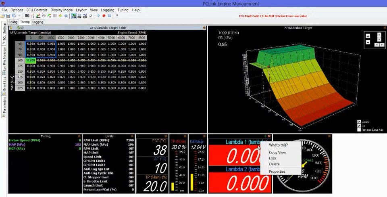Click the undo ECU changes icon

pyautogui.click(x=85, y=16)
